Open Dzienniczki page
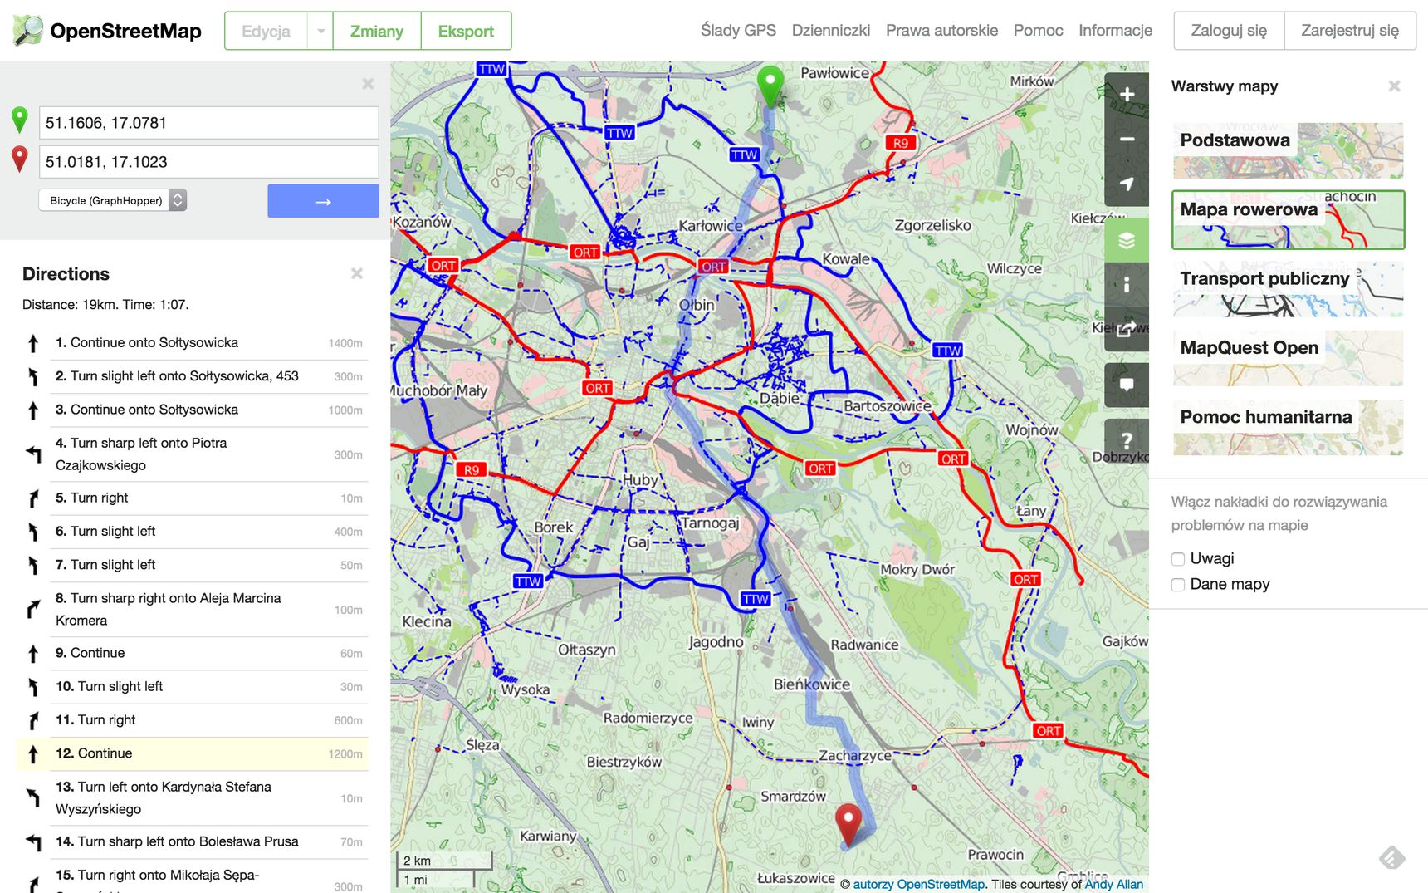The image size is (1428, 893). pyautogui.click(x=831, y=30)
